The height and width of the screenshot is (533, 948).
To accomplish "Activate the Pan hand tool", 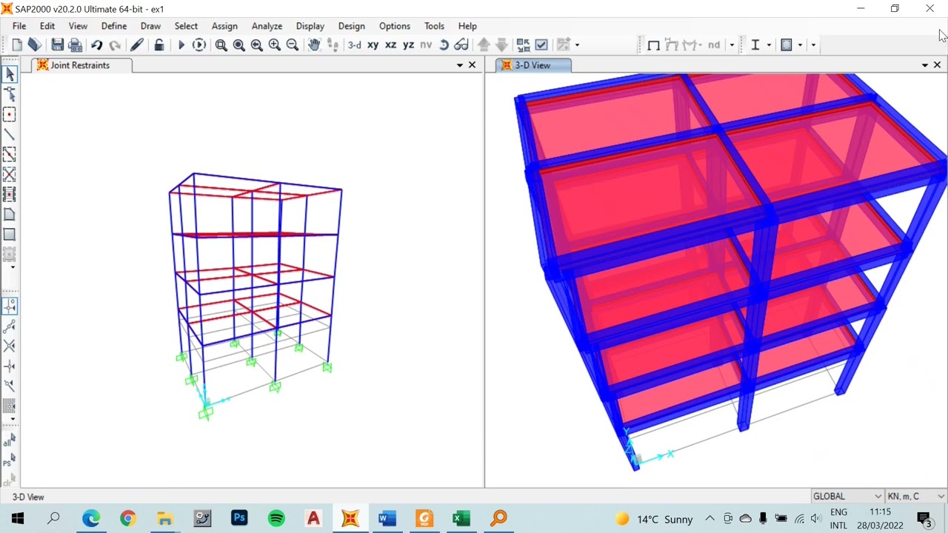I will (314, 45).
